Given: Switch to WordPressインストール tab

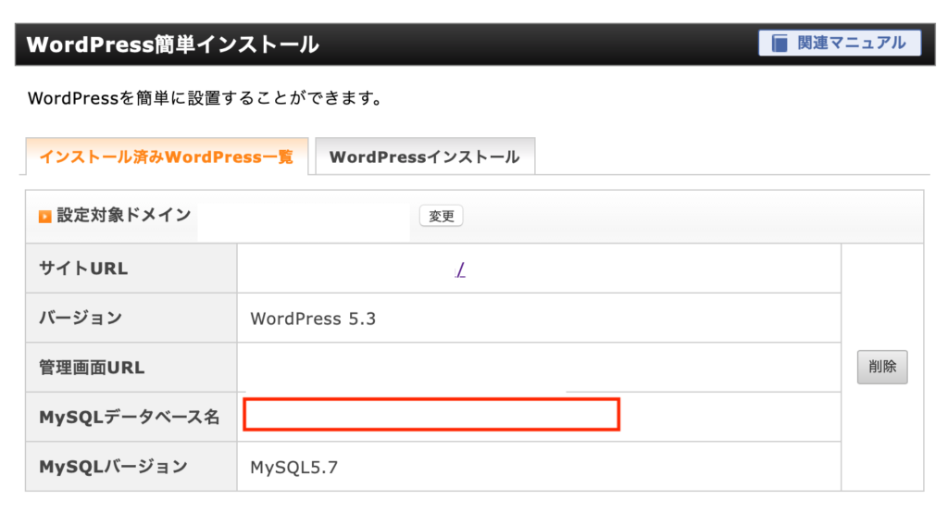Looking at the screenshot, I should pyautogui.click(x=425, y=157).
